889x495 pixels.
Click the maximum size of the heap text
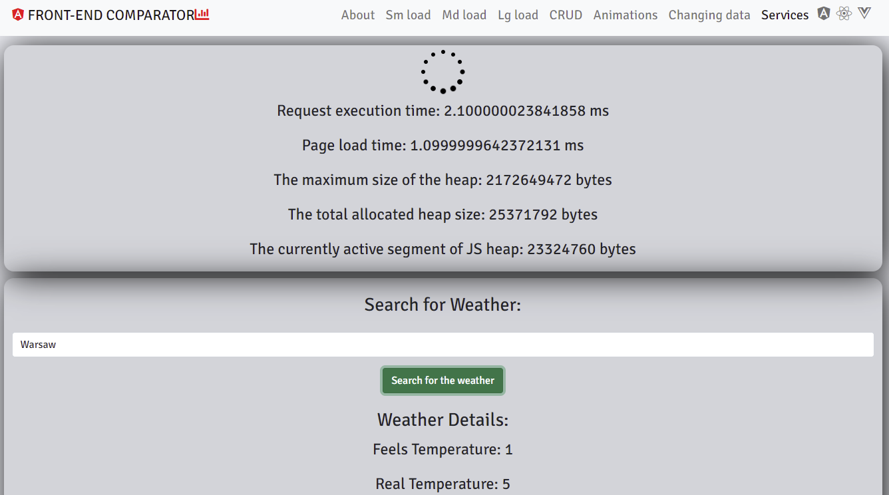click(x=443, y=180)
